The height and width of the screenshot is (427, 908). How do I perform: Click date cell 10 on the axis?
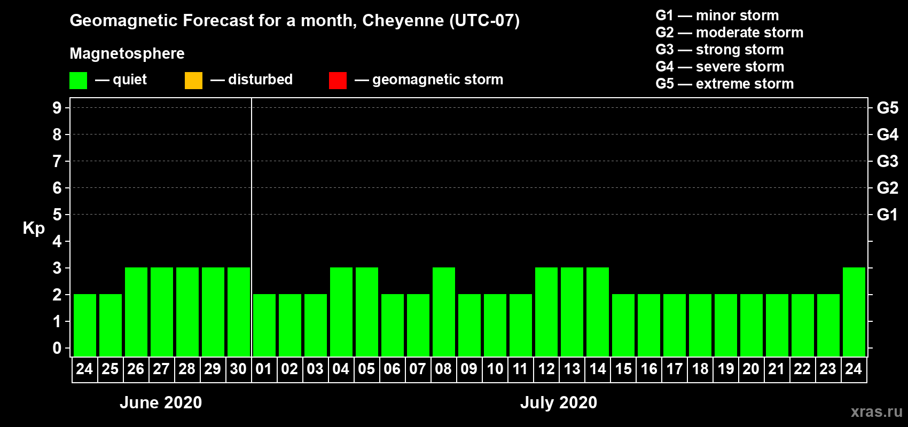[x=495, y=369]
